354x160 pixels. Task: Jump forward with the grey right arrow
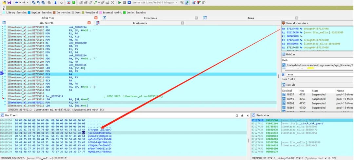point(24,3)
